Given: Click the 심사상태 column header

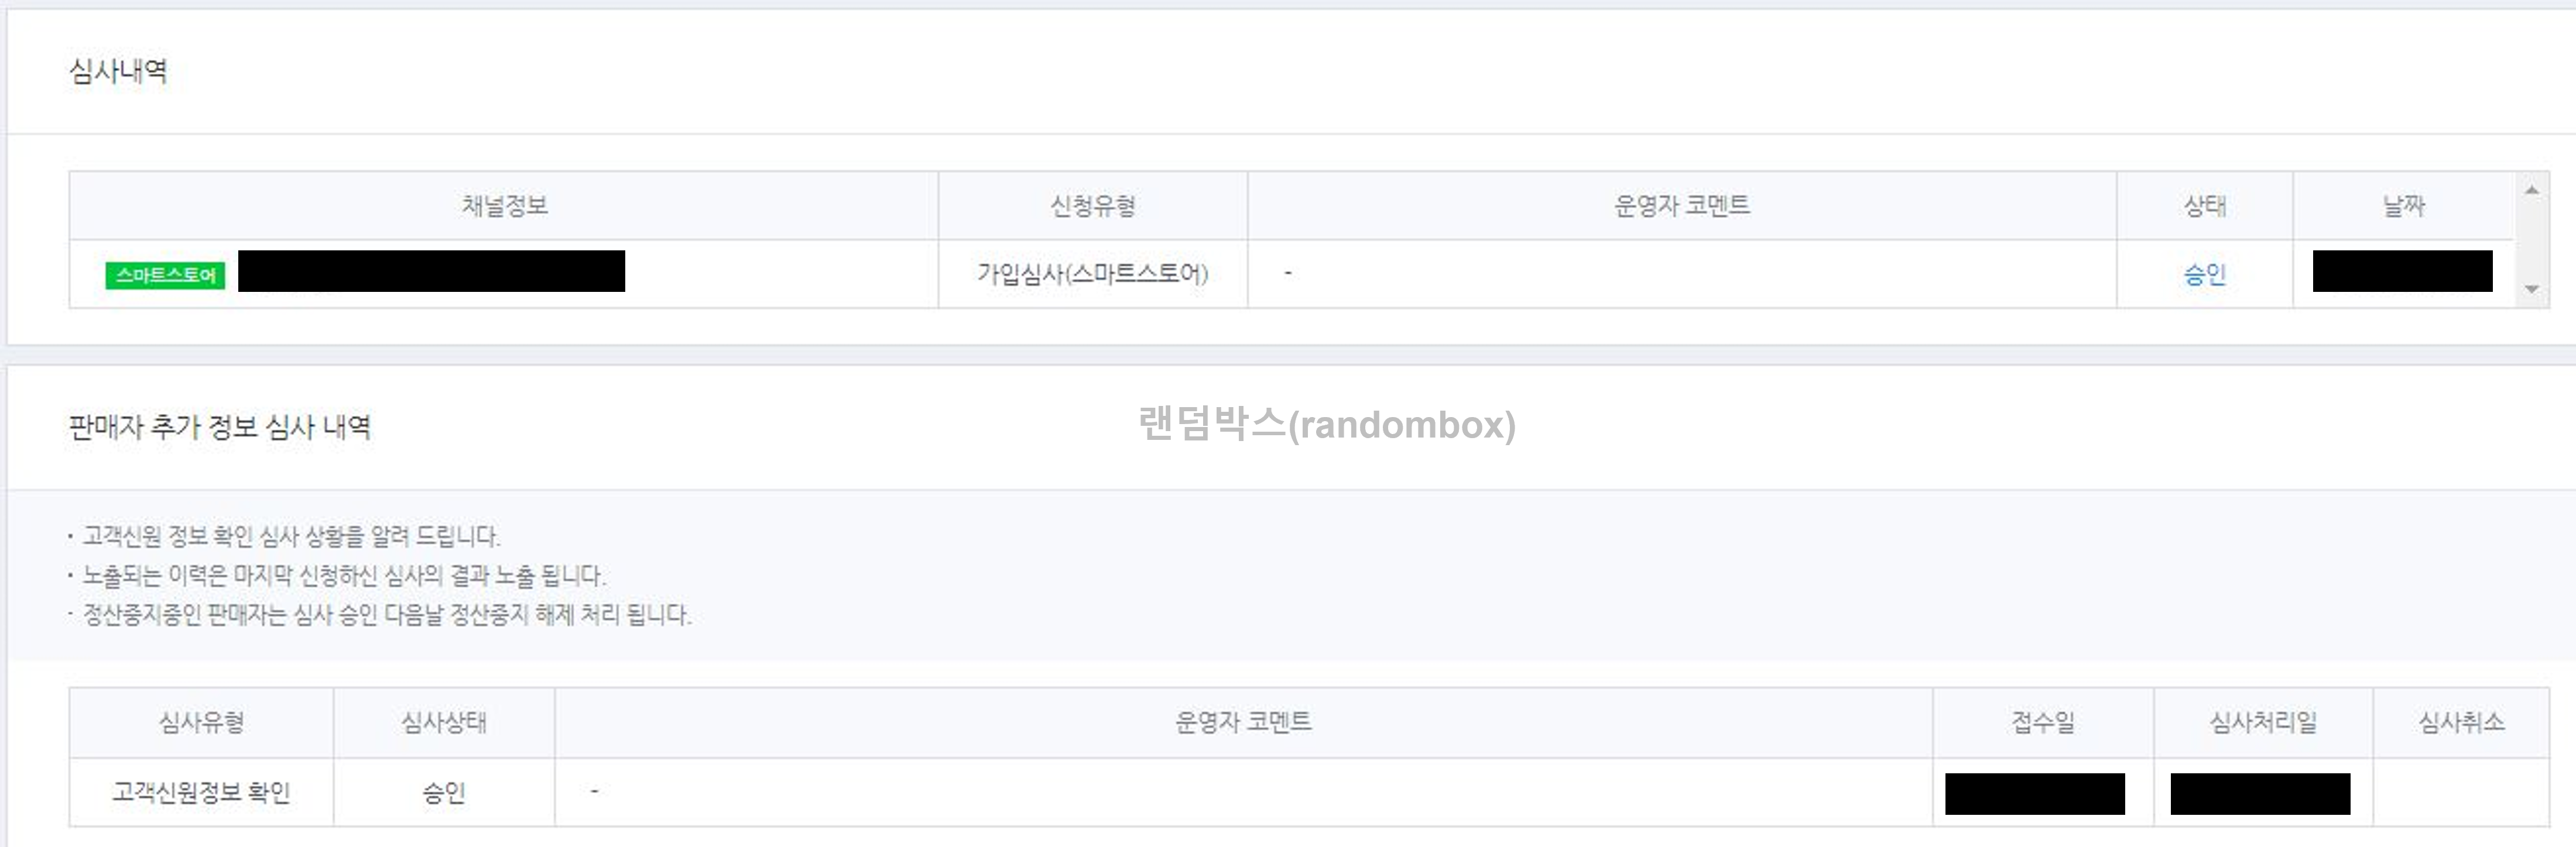Looking at the screenshot, I should point(443,721).
